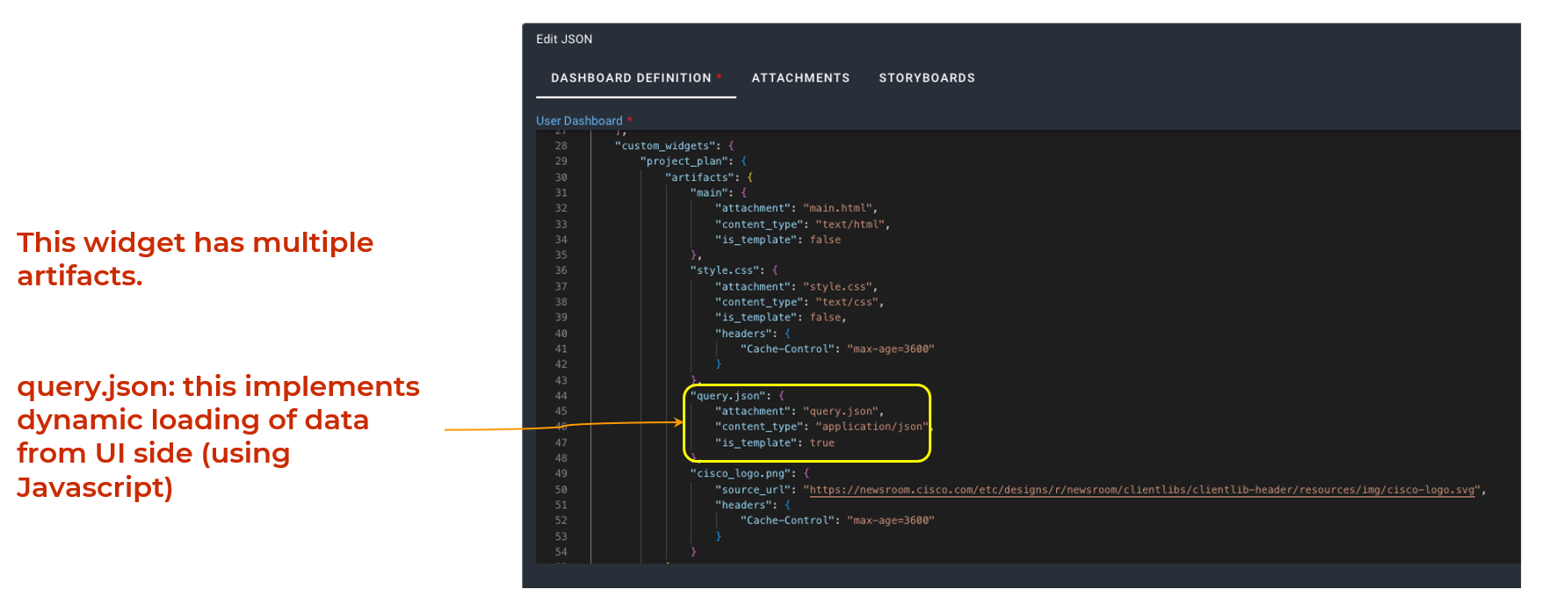Click the "text/css" content type value
This screenshot has height=611, width=1542.
click(847, 302)
